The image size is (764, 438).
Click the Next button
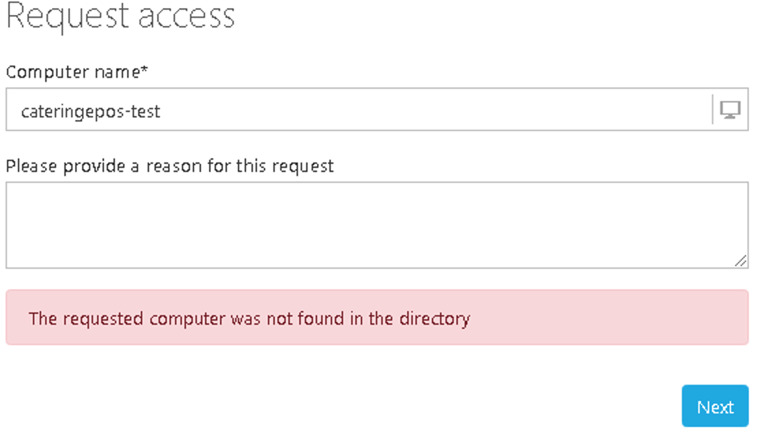(715, 406)
